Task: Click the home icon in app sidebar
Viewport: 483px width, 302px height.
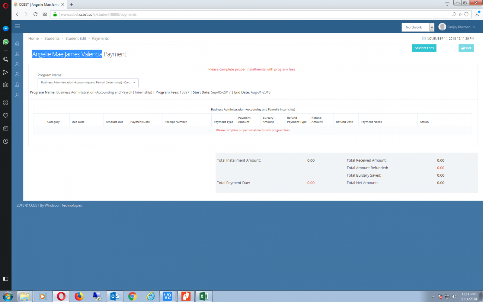Action: point(17,43)
